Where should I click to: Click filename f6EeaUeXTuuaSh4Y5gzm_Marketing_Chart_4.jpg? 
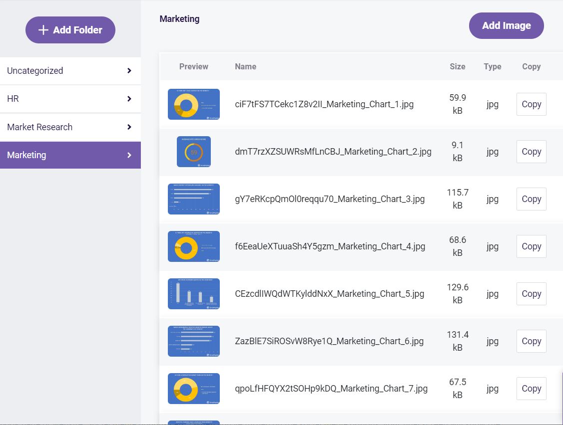(x=330, y=246)
